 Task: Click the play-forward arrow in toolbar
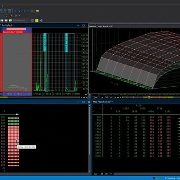[16, 16]
